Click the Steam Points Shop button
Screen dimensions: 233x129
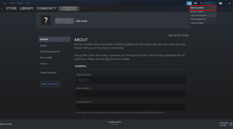coord(50,84)
